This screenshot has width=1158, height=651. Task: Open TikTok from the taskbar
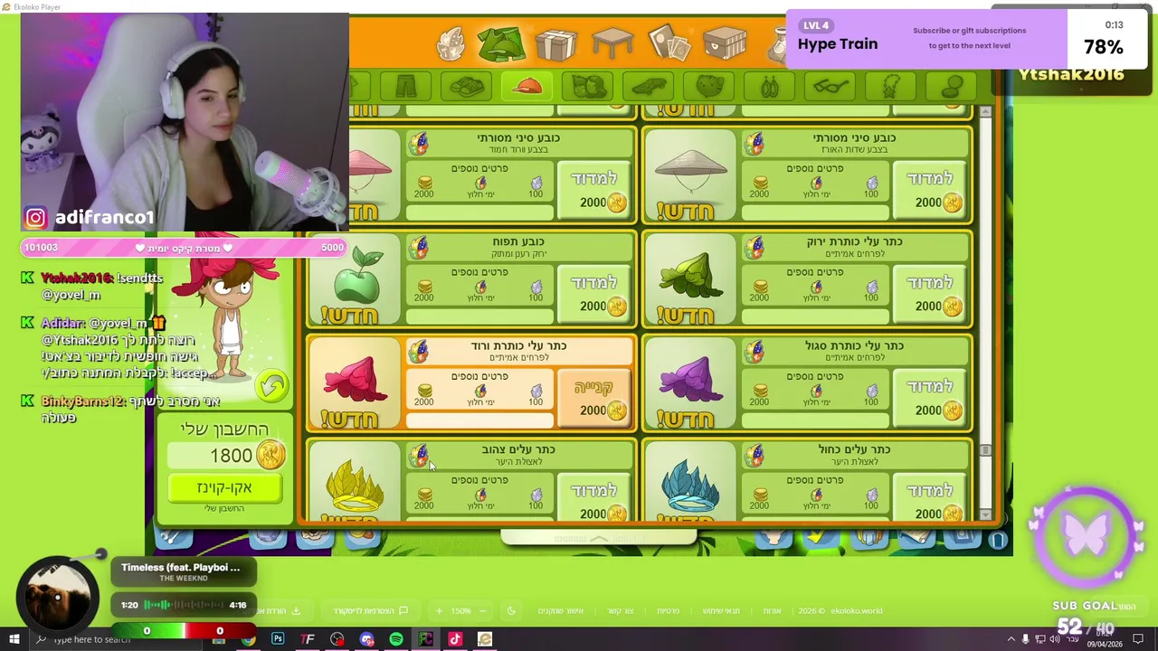[x=455, y=639]
